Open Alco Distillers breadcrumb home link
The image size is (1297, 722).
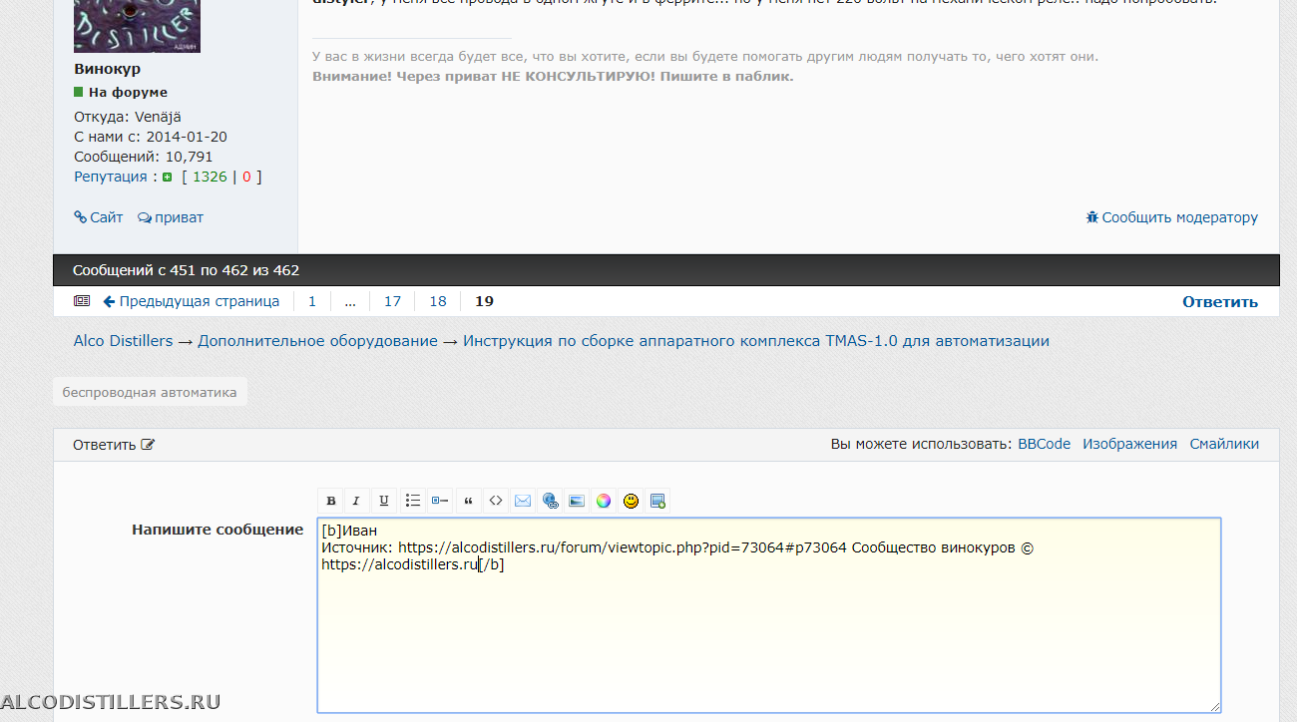pos(124,341)
